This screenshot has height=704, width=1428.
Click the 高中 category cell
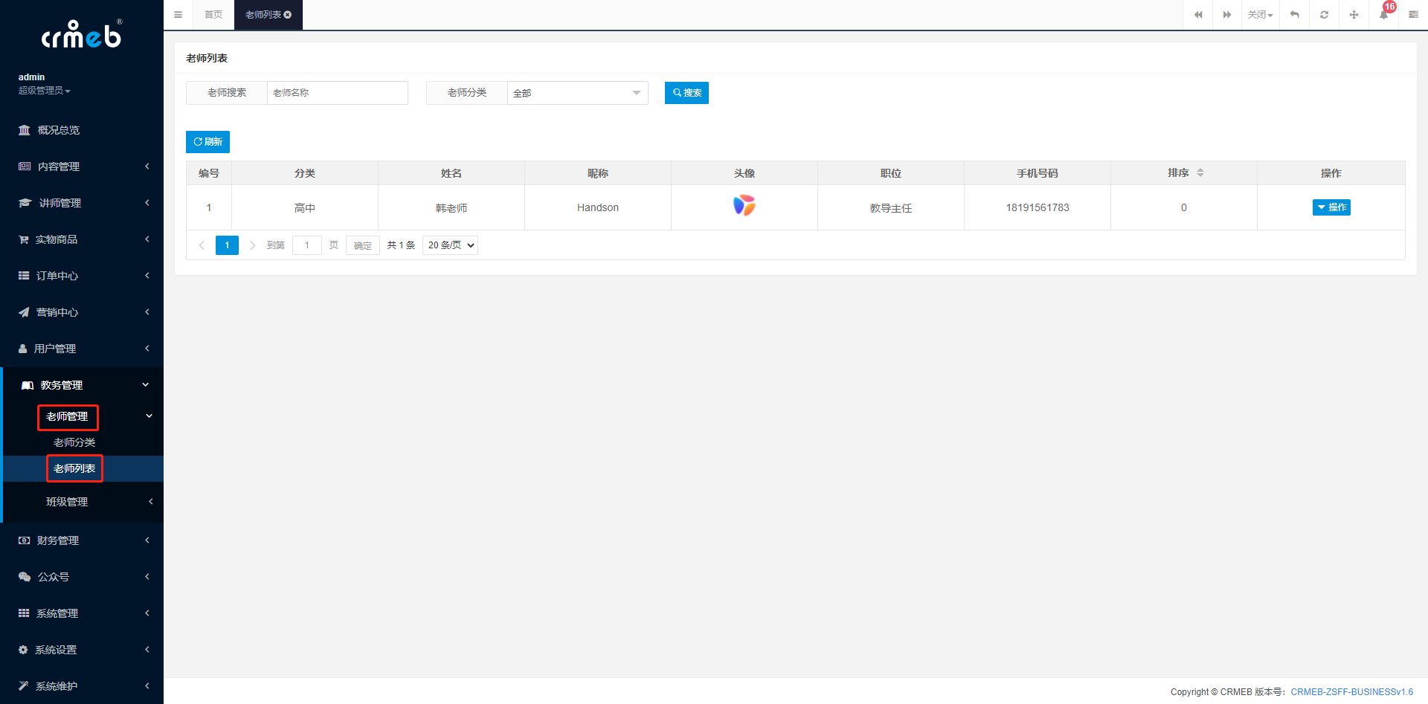coord(305,208)
